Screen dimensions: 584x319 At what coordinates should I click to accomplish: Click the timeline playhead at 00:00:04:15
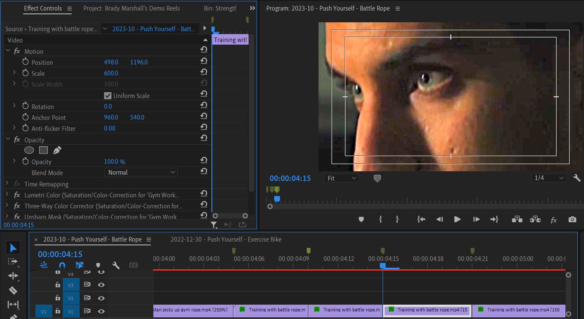pyautogui.click(x=383, y=266)
